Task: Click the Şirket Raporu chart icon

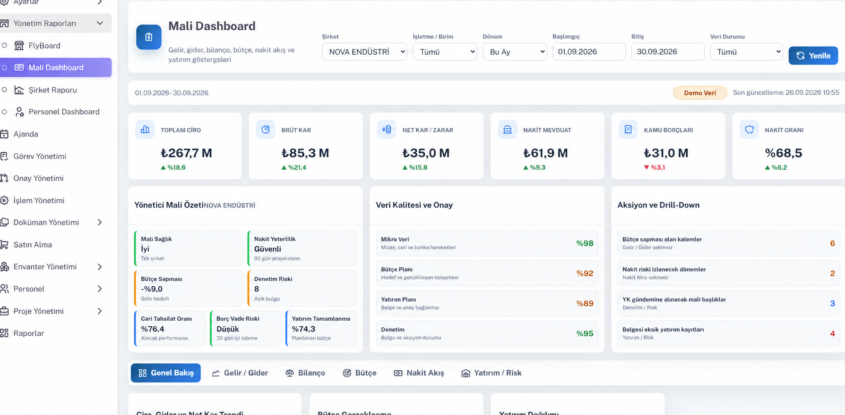Action: point(19,90)
